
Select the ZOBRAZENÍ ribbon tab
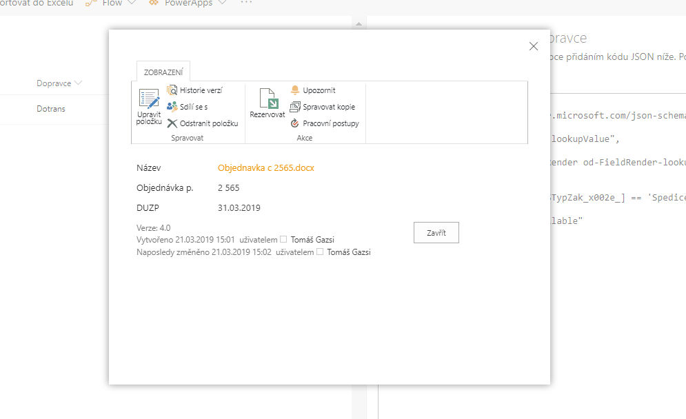pyautogui.click(x=163, y=72)
